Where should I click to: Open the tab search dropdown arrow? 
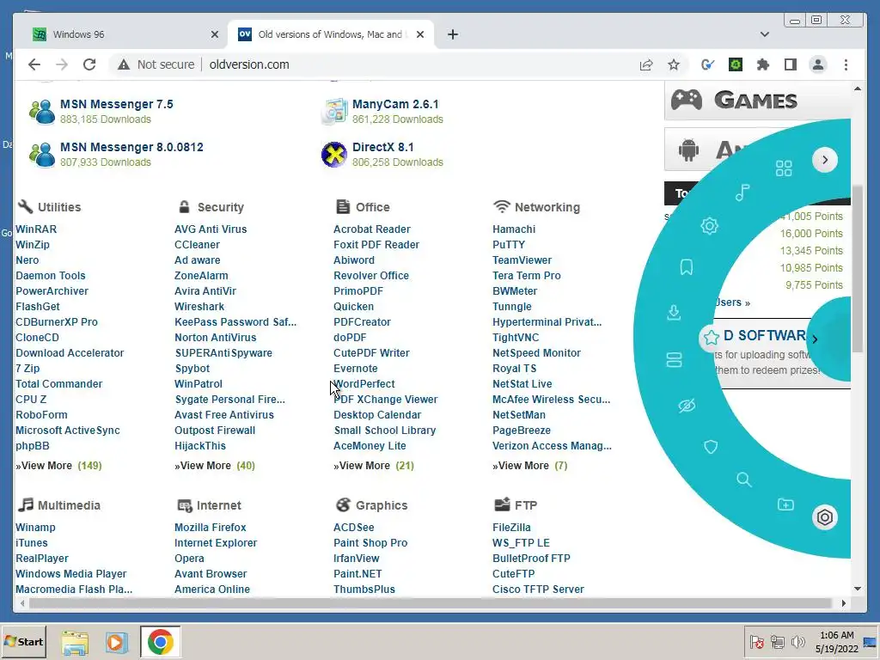[x=764, y=34]
